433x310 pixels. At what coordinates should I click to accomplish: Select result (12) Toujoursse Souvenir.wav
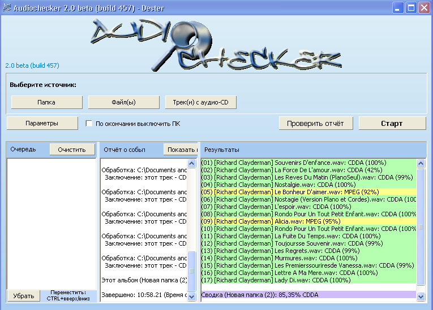308,243
